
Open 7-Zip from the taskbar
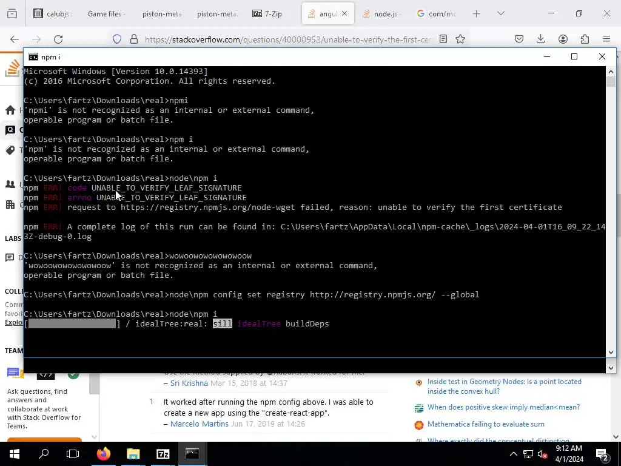163,454
